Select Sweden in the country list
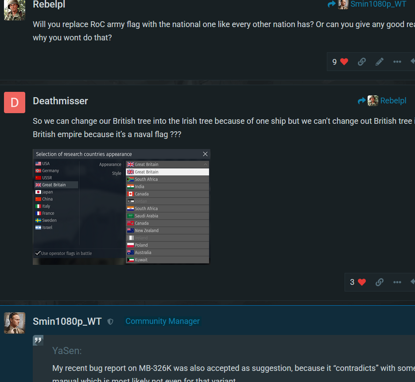This screenshot has width=415, height=382. (56, 221)
